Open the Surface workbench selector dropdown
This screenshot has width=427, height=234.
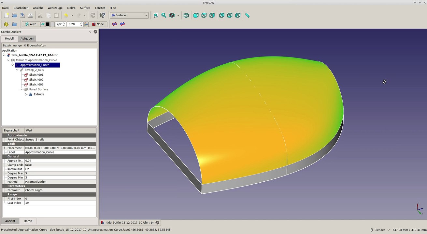(129, 15)
